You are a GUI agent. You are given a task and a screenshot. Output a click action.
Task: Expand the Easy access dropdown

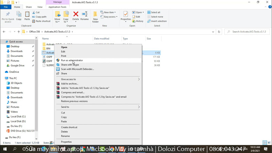coord(111,17)
